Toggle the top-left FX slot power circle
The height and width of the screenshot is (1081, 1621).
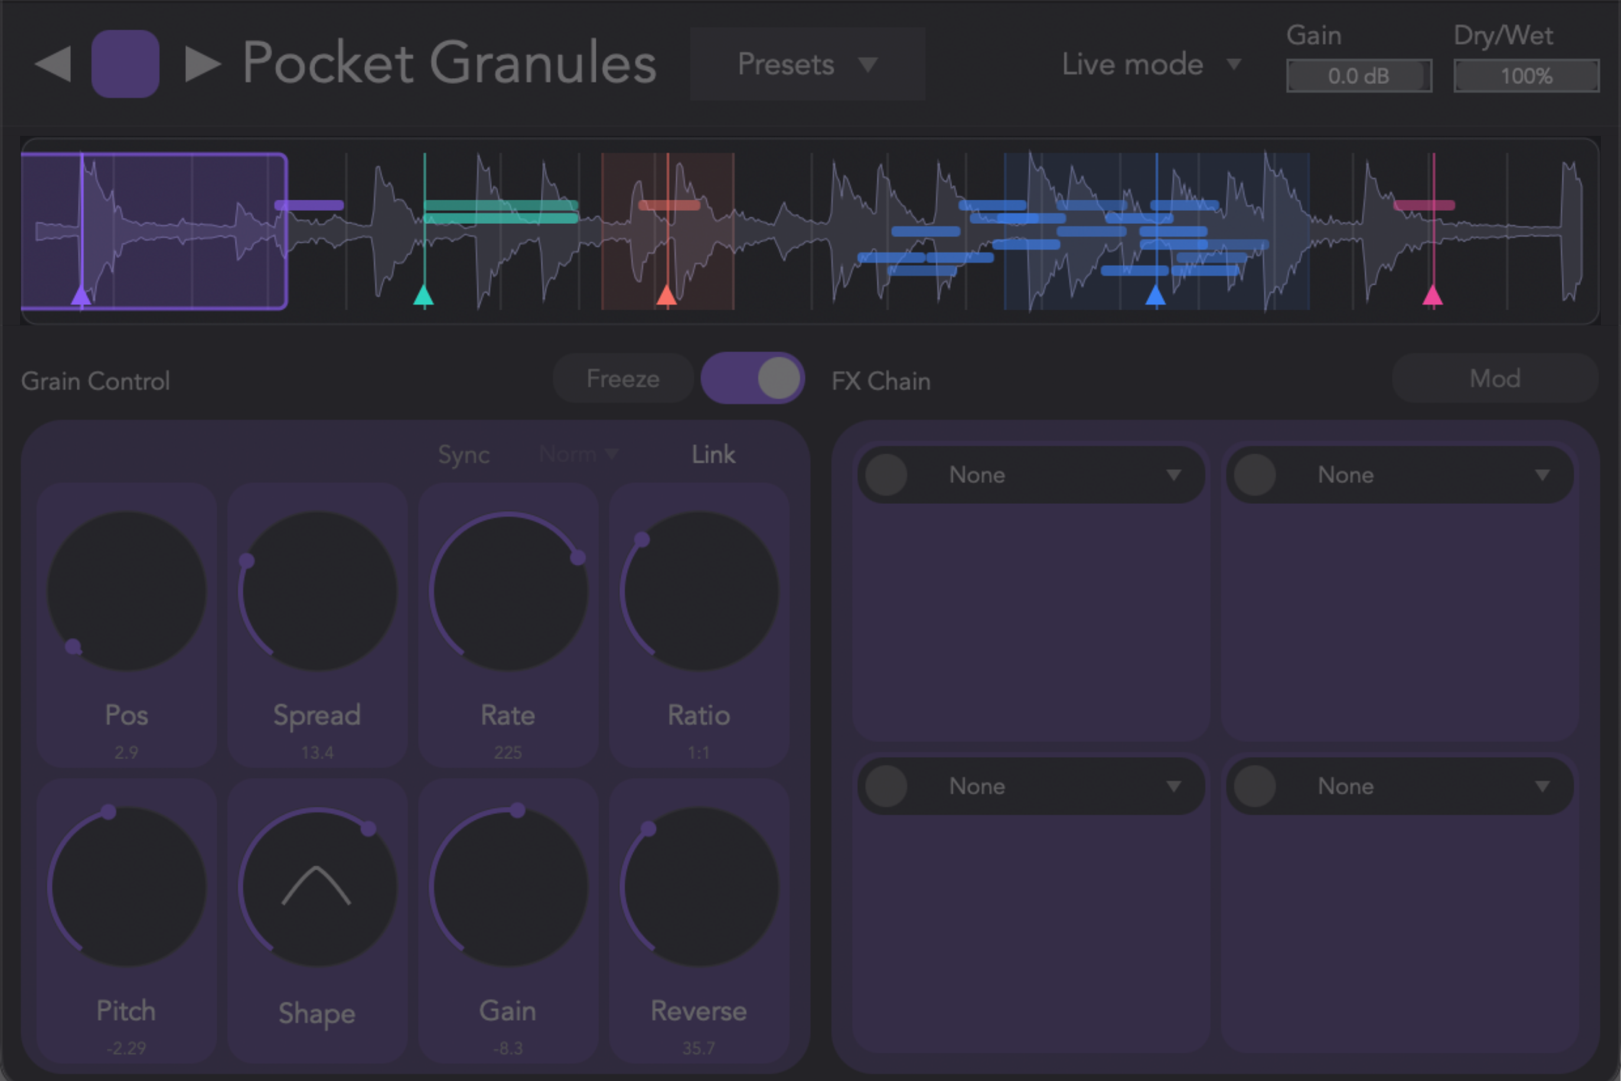click(886, 474)
